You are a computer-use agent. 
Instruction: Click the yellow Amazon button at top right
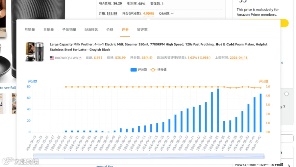coord(285,23)
